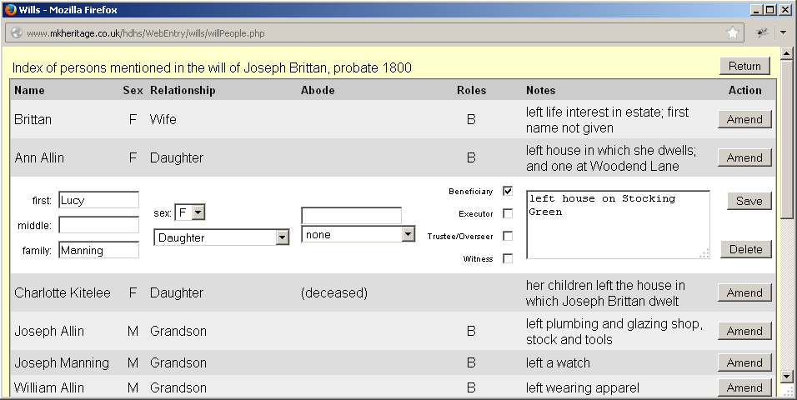
Task: Click the first name field containing Lucy
Action: pos(98,200)
